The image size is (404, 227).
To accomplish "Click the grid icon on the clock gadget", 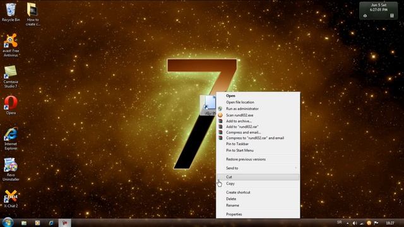I will tap(392, 16).
